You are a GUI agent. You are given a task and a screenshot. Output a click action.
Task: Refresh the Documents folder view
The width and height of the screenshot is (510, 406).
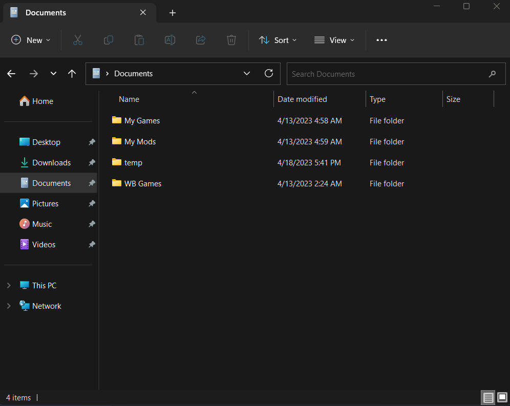[x=269, y=74]
